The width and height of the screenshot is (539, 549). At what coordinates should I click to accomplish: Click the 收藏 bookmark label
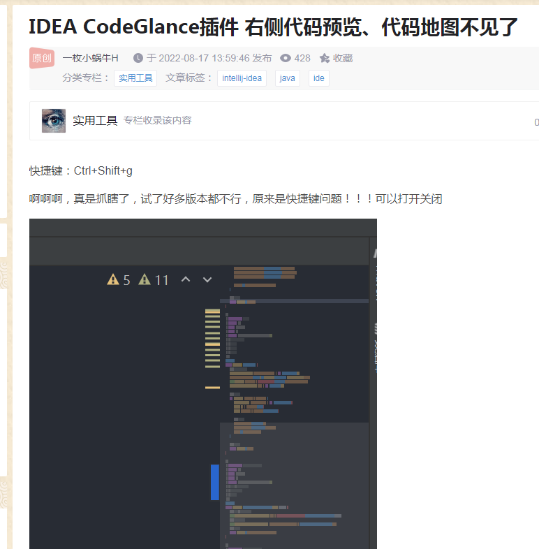point(343,58)
